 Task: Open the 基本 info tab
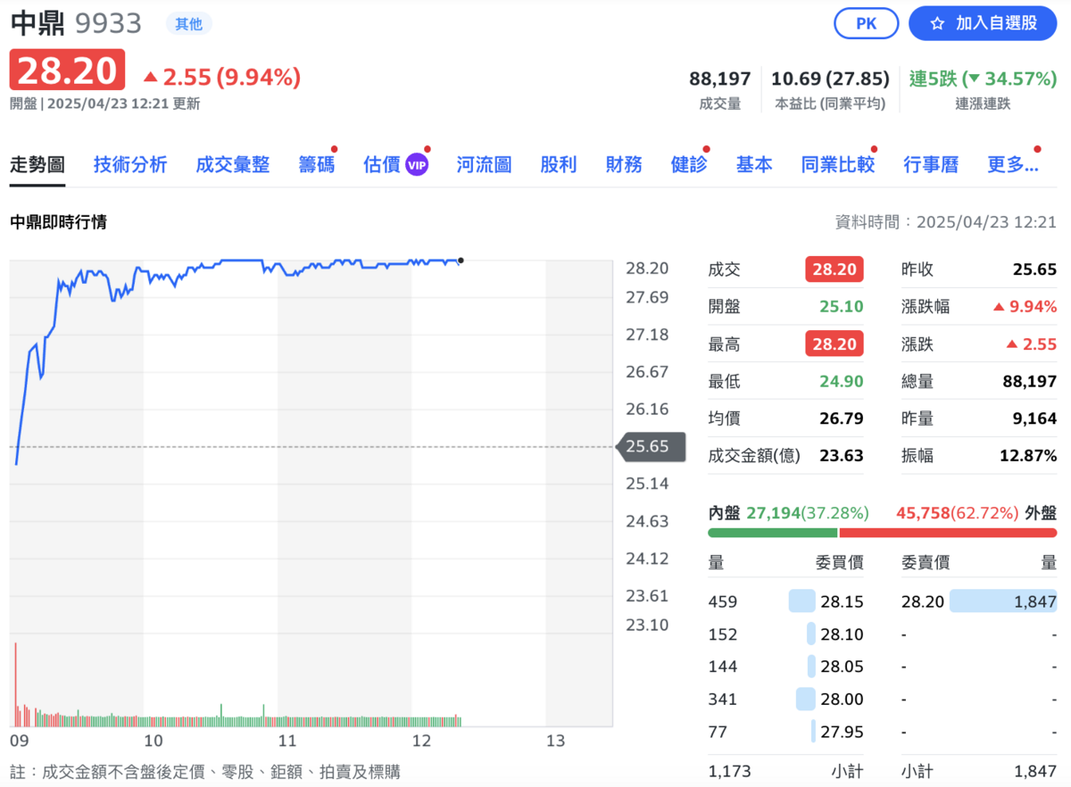tap(753, 165)
